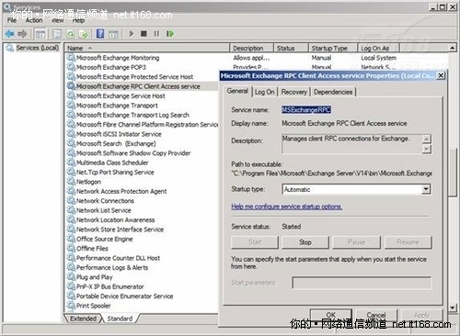Sort by the Status column header

(x=291, y=48)
